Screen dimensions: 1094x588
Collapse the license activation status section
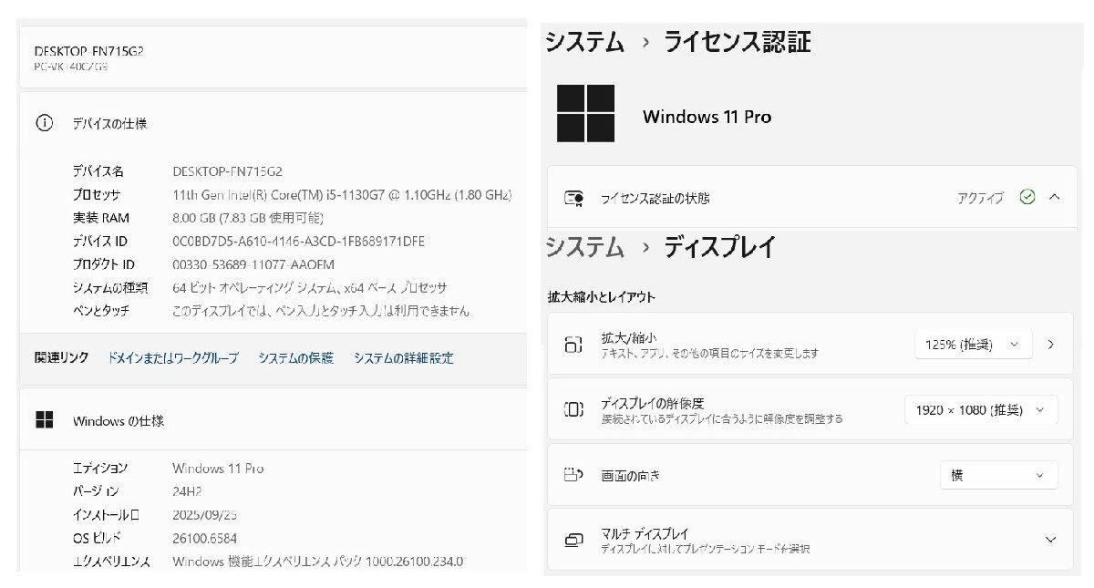(x=1055, y=197)
